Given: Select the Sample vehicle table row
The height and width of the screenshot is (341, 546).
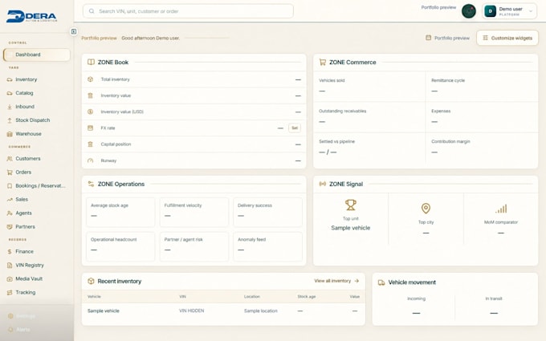Looking at the screenshot, I should click(x=223, y=311).
